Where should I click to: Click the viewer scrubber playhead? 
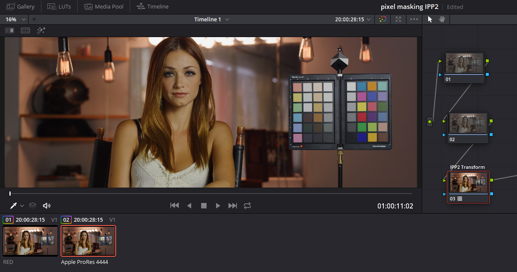[10, 194]
